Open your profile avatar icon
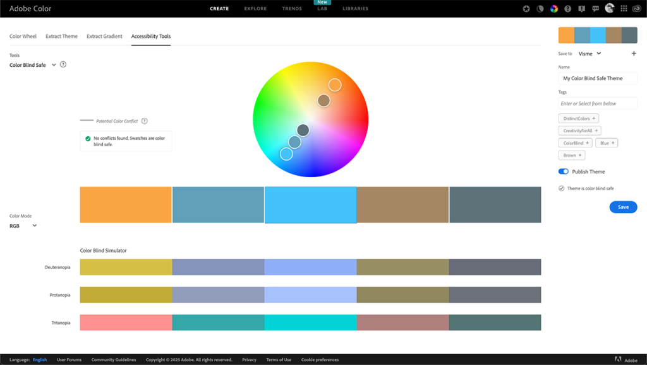 610,8
